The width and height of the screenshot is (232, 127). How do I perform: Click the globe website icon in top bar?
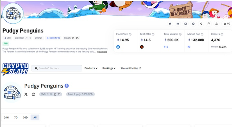point(193,24)
